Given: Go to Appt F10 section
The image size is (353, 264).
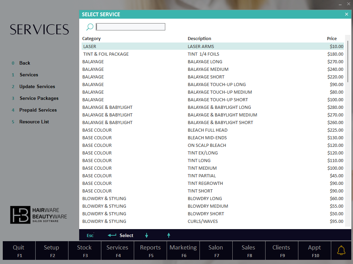Looking at the screenshot, I should tap(314, 251).
